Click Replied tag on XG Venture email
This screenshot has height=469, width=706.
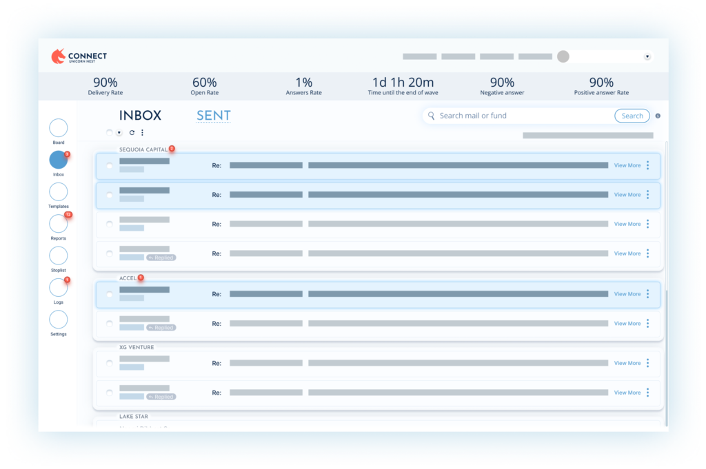tap(161, 397)
